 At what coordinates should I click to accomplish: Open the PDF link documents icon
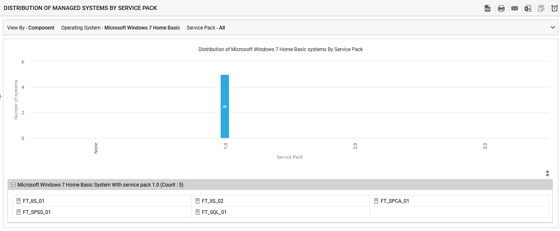click(541, 8)
